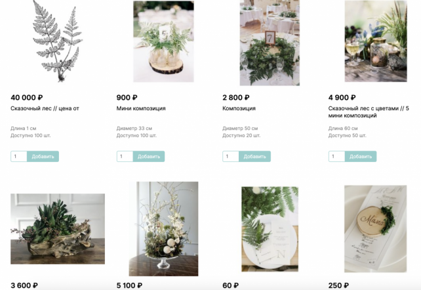Open the wooden Мама name slice photo
This screenshot has height=290, width=421.
[x=375, y=229]
